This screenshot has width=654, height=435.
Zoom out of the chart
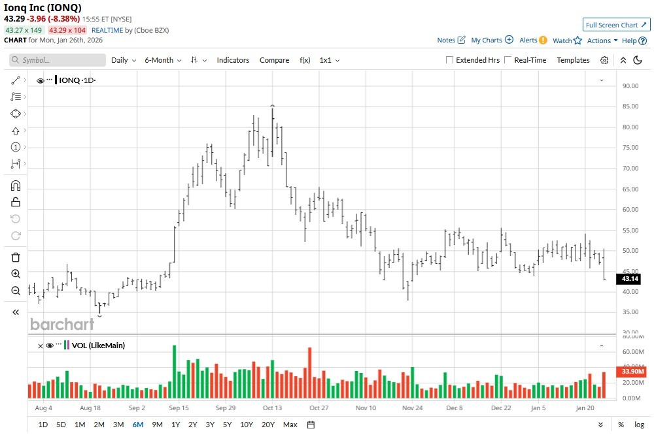(16, 291)
